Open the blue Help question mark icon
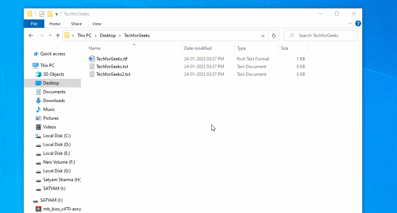 pyautogui.click(x=358, y=23)
